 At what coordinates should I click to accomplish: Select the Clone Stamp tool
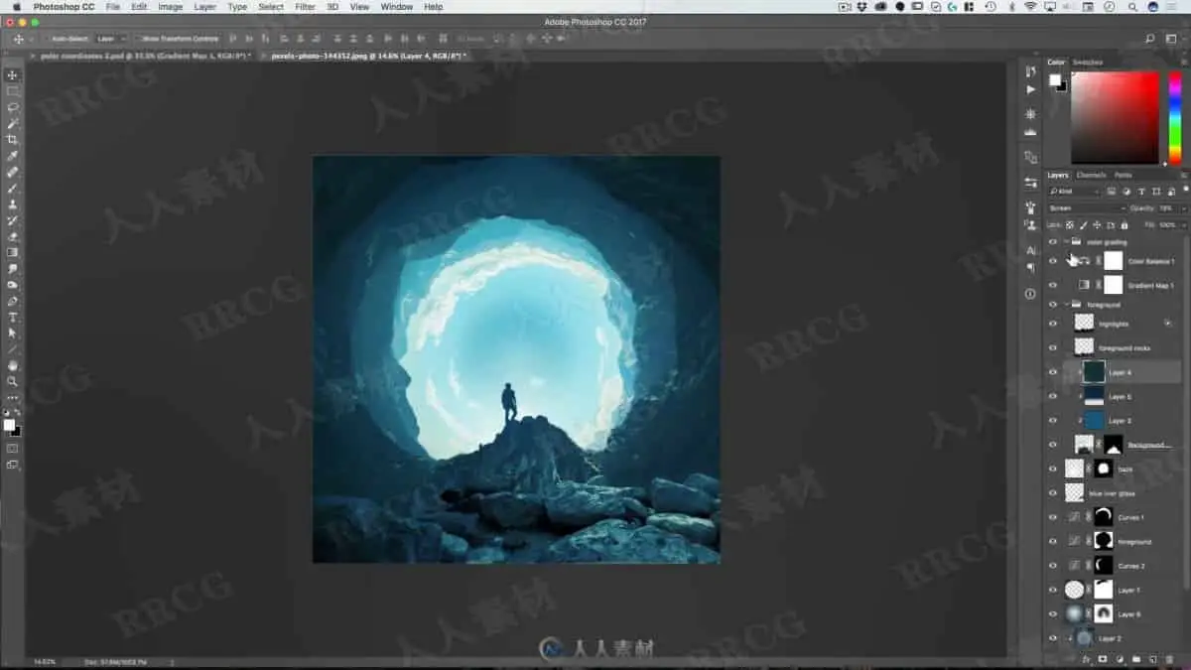tap(13, 204)
